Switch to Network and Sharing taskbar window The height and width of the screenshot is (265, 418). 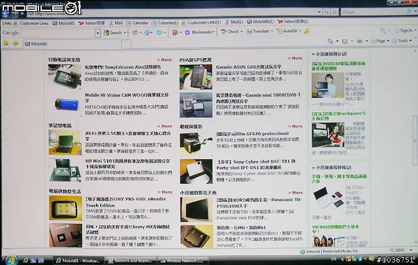point(131,260)
